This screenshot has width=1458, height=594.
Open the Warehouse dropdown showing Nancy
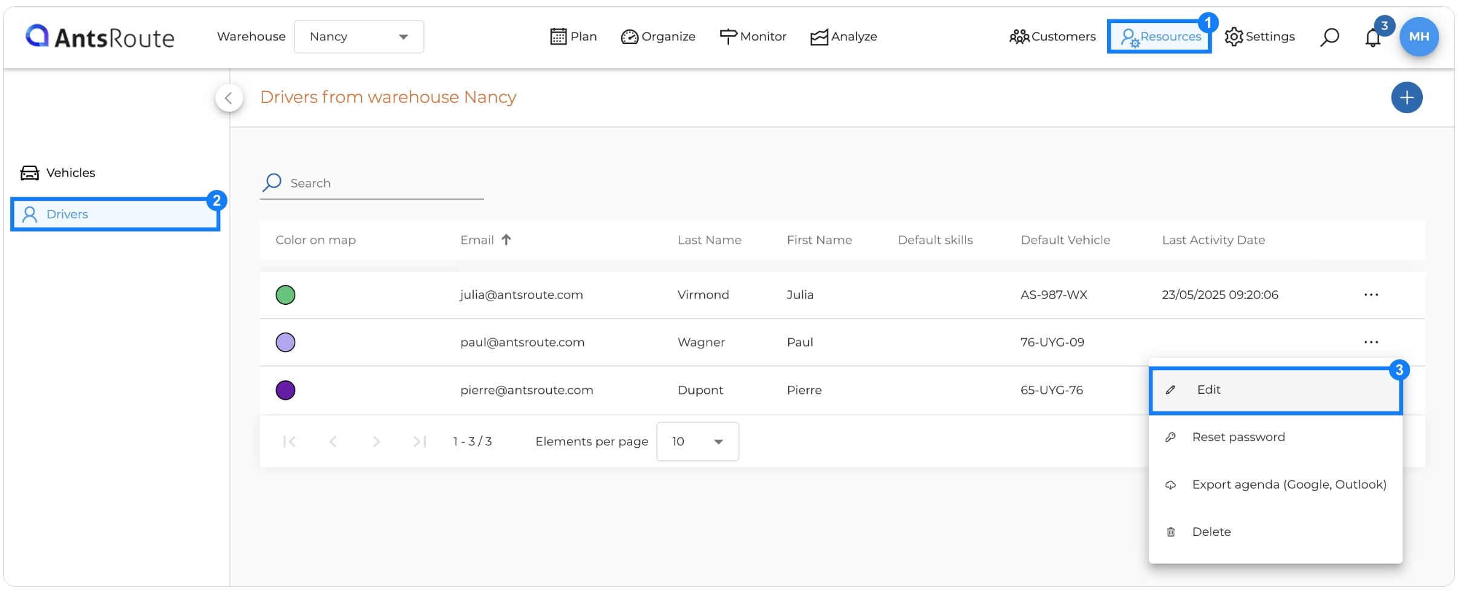click(359, 37)
